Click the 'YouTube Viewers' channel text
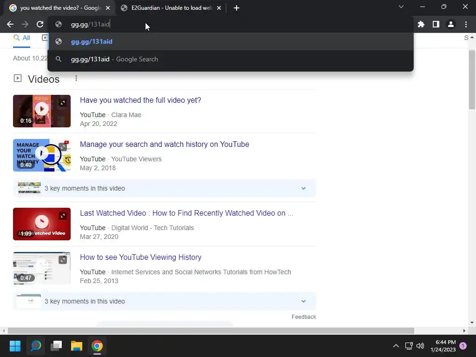Viewport: 476px width, 357px height. 136,159
